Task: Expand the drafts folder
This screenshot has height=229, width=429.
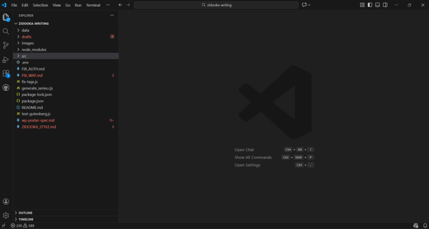Action: (26, 37)
